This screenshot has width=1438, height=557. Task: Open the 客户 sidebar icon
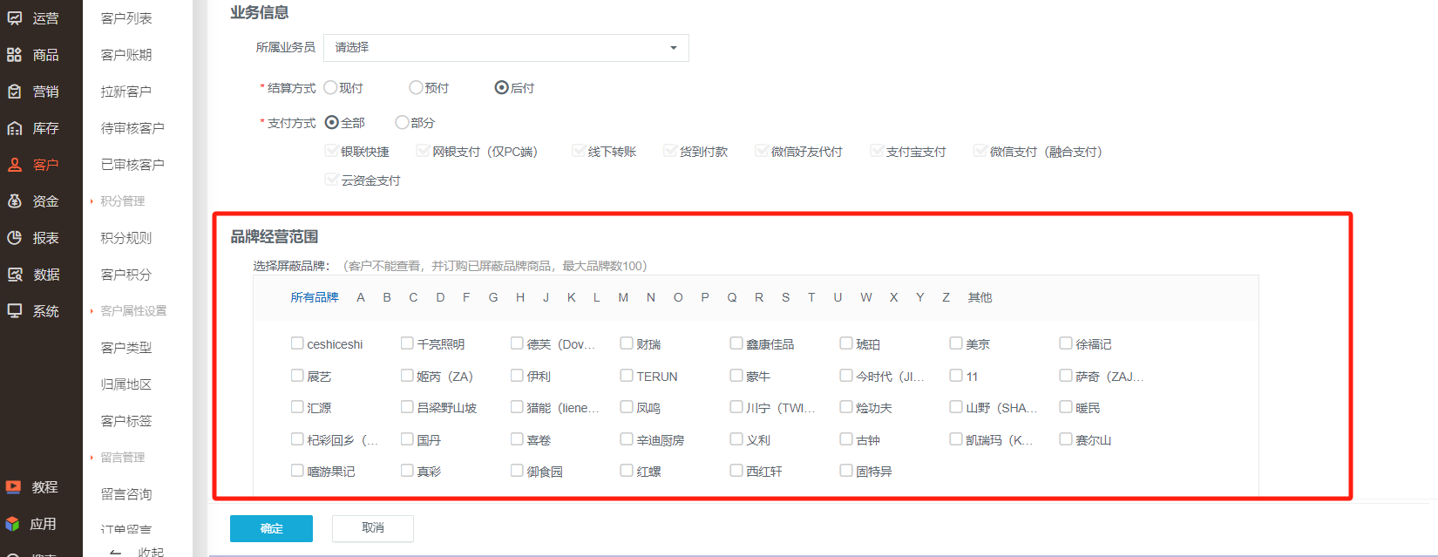click(15, 165)
